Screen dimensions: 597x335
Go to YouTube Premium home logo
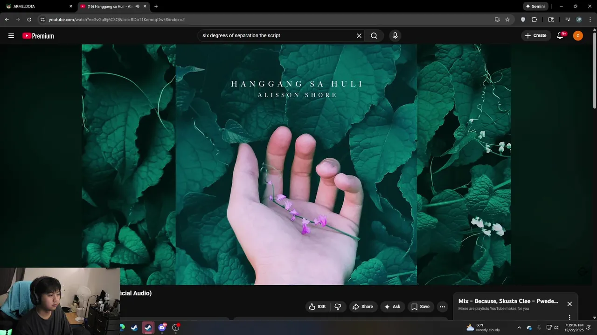(38, 36)
